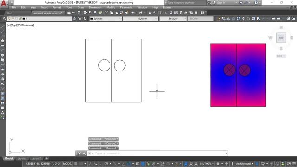Toggle Ortho mode in status bar

click(x=101, y=164)
